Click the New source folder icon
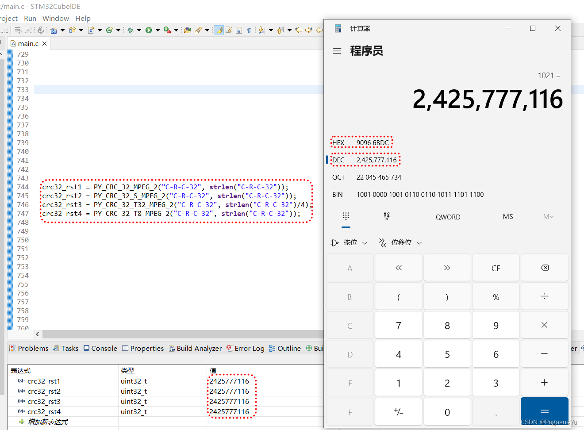Viewport: 584px width, 430px height. click(72, 30)
